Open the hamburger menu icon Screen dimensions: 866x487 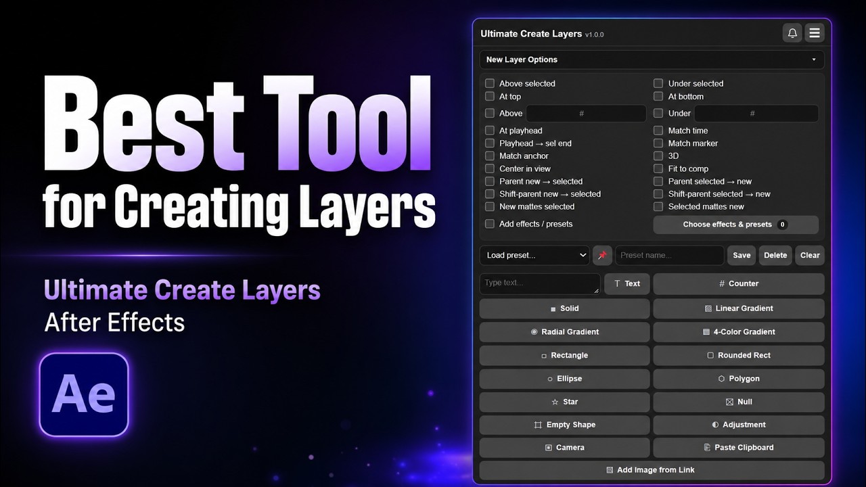815,32
